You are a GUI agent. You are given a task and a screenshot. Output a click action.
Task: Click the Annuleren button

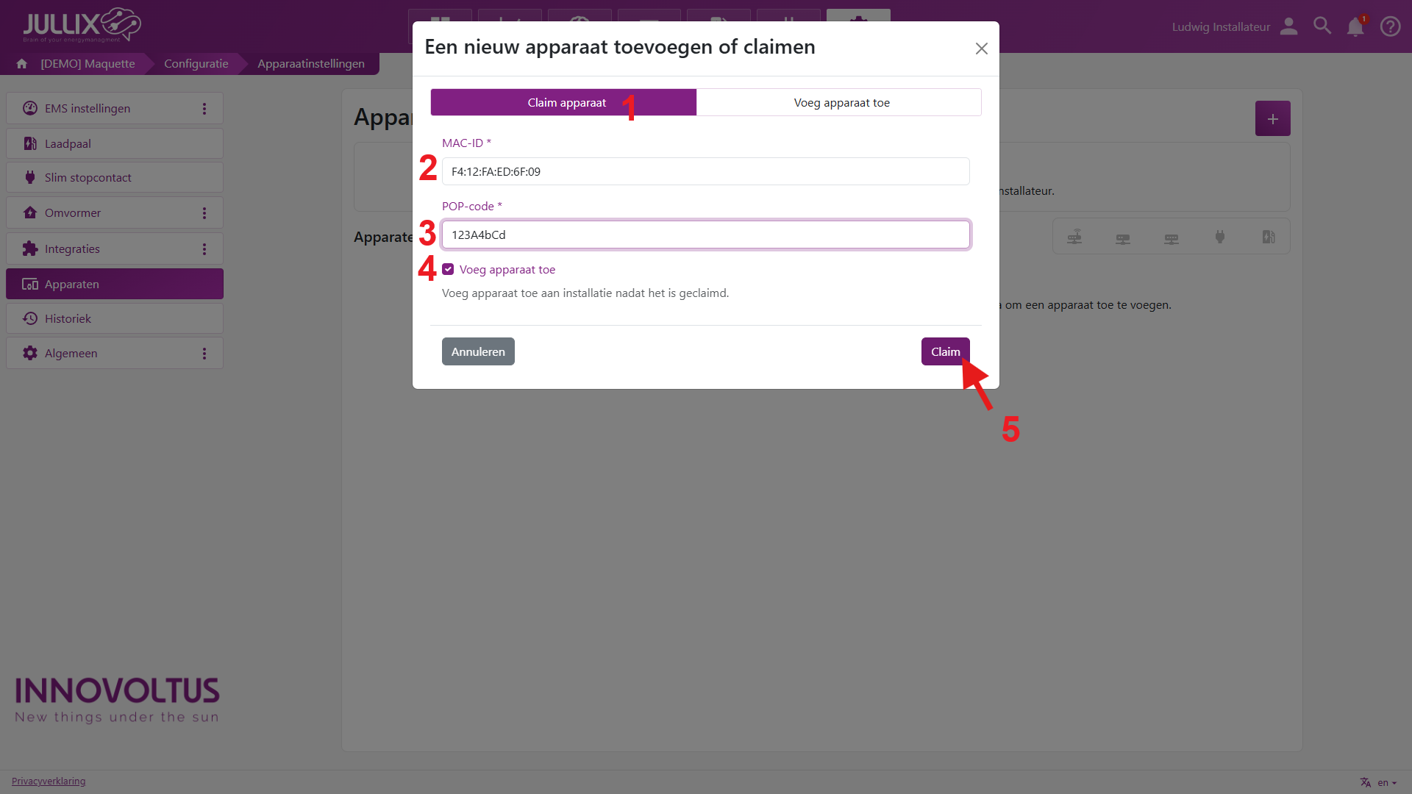pos(478,352)
